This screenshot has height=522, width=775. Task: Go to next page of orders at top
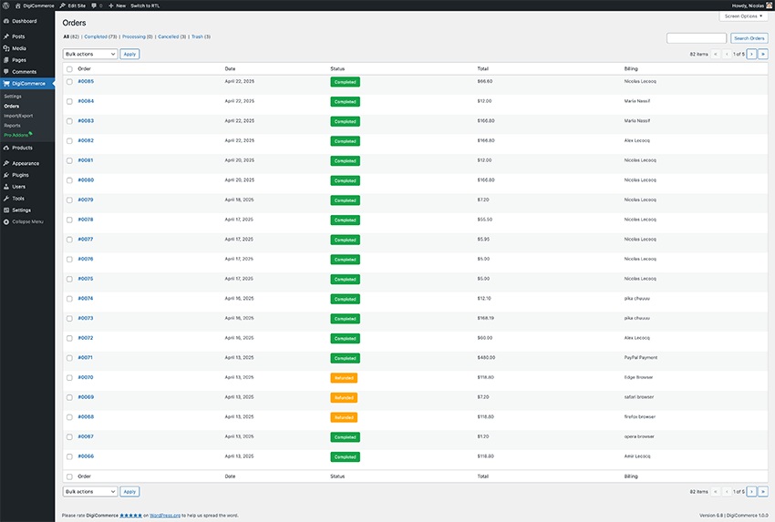752,54
